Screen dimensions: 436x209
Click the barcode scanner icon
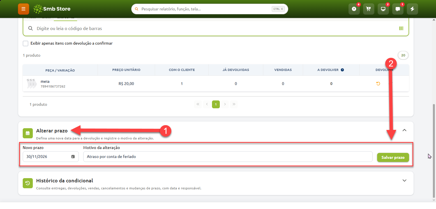pos(401,28)
